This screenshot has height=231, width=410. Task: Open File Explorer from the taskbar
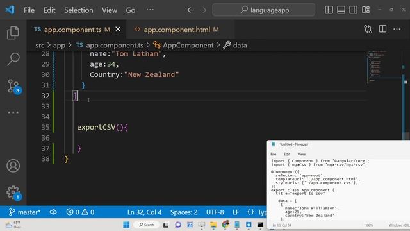213,225
